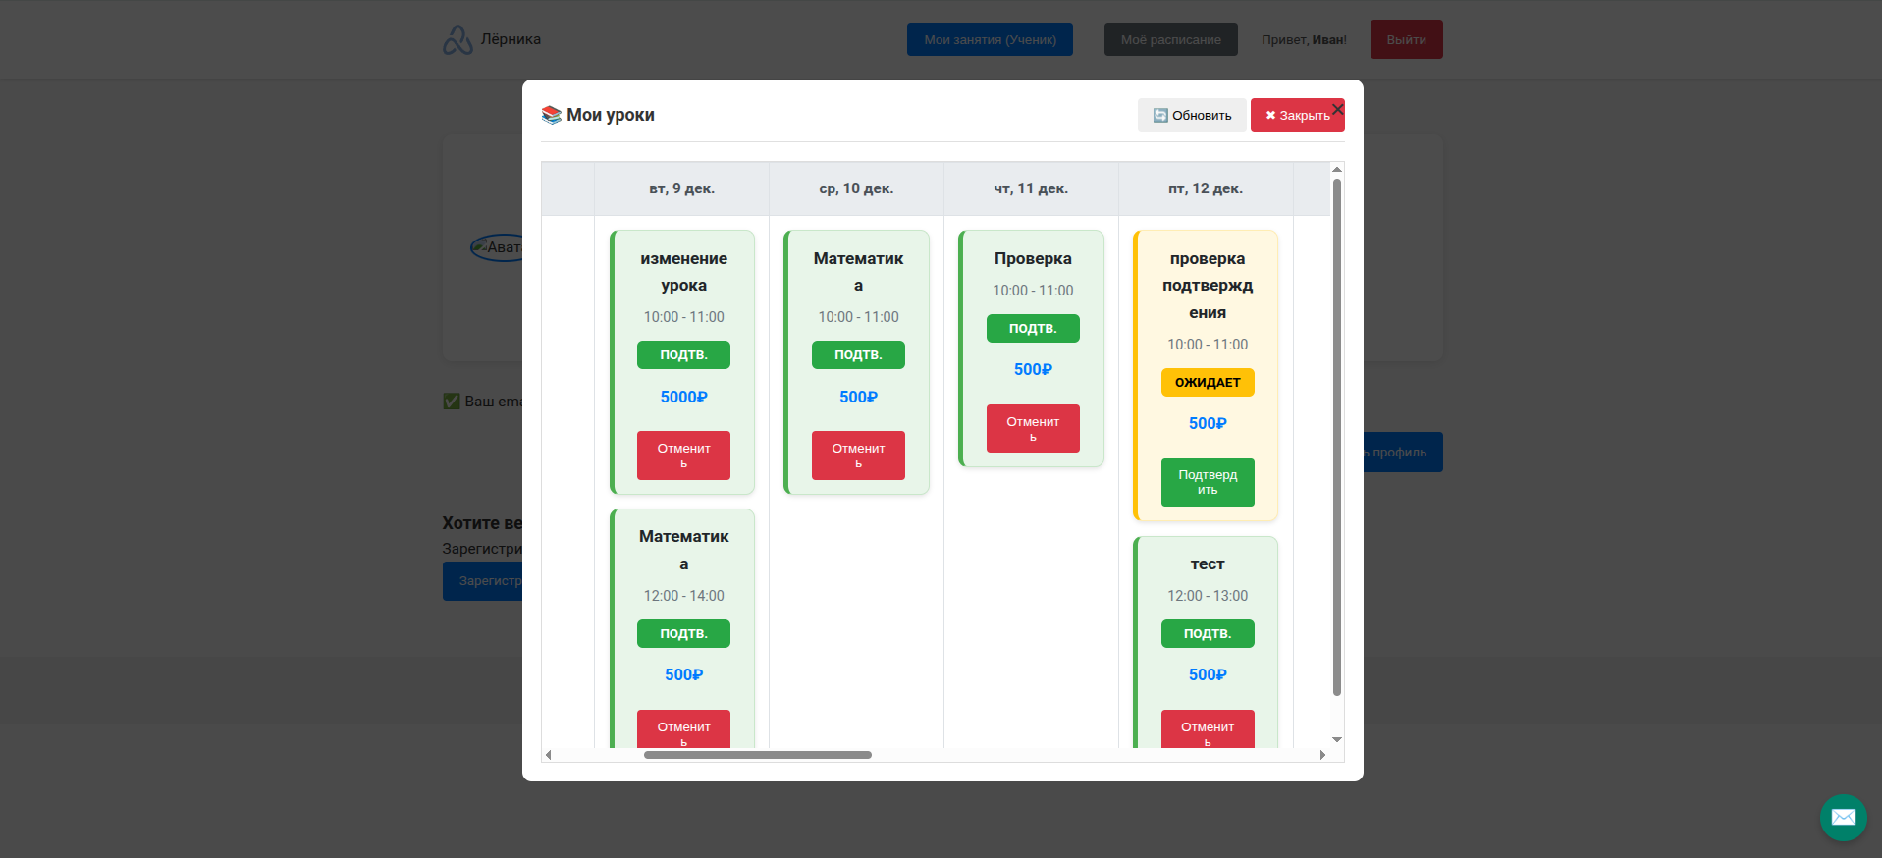Screen dimensions: 1882x858
Task: Click the 5000₽ price label
Action: 683,397
